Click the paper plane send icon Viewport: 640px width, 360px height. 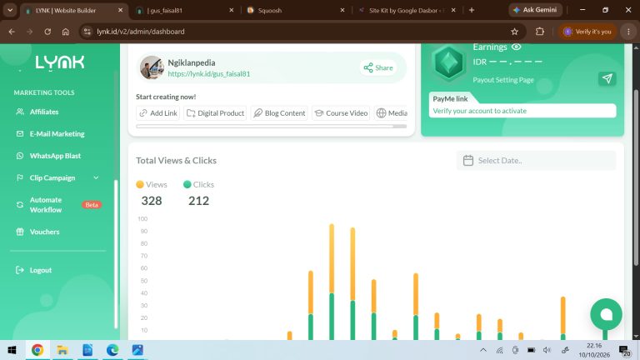point(607,78)
